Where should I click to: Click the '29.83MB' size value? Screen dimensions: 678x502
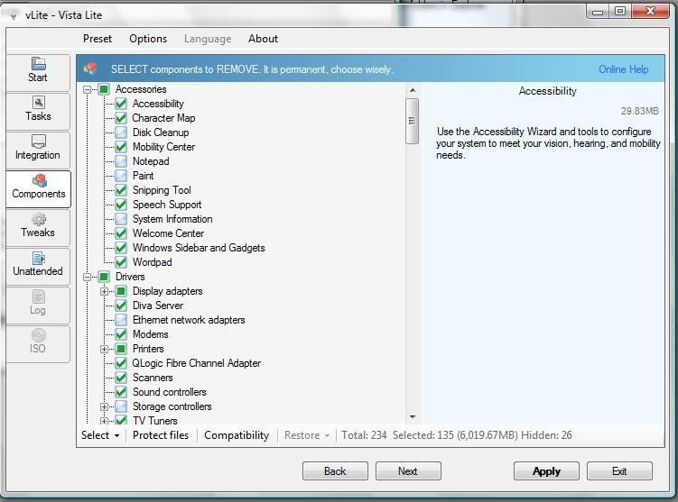[x=639, y=111]
